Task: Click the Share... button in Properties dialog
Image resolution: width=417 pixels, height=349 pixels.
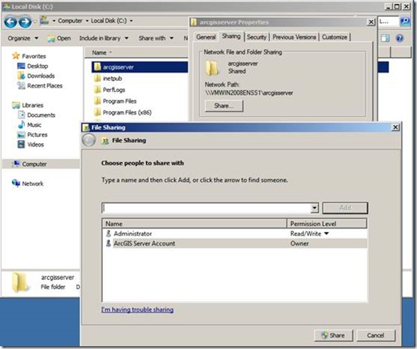Action: click(223, 106)
